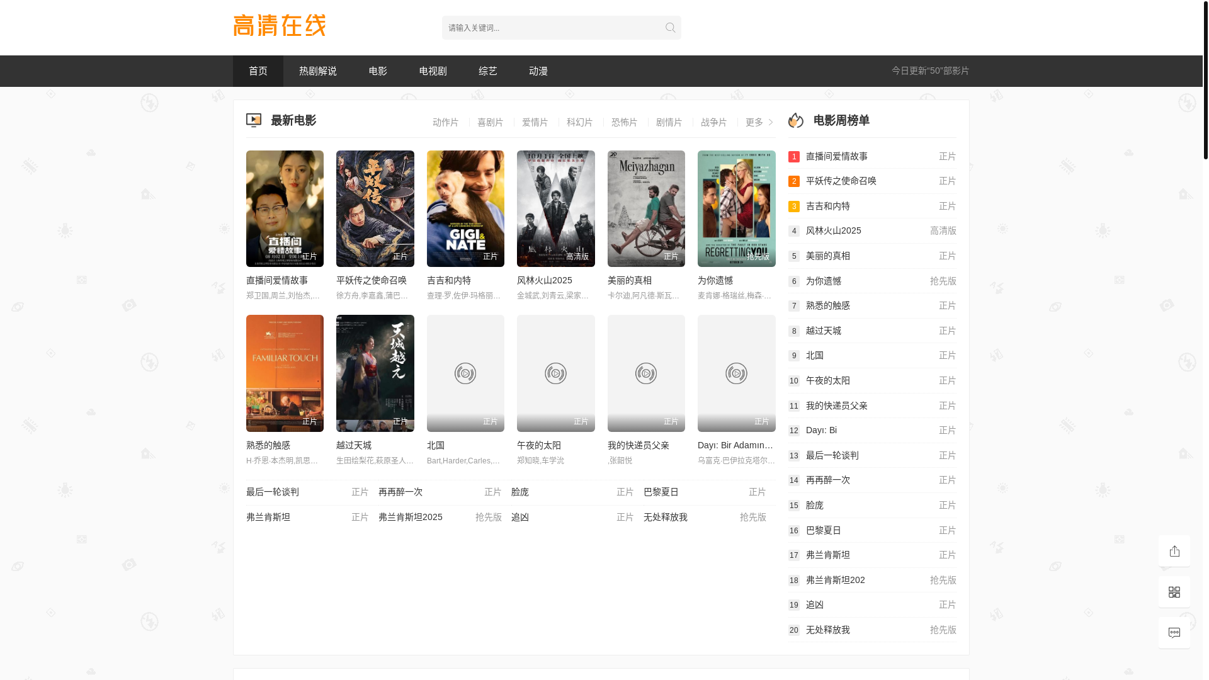The width and height of the screenshot is (1209, 680).
Task: Filter by 恐怖片 genre
Action: point(625,122)
